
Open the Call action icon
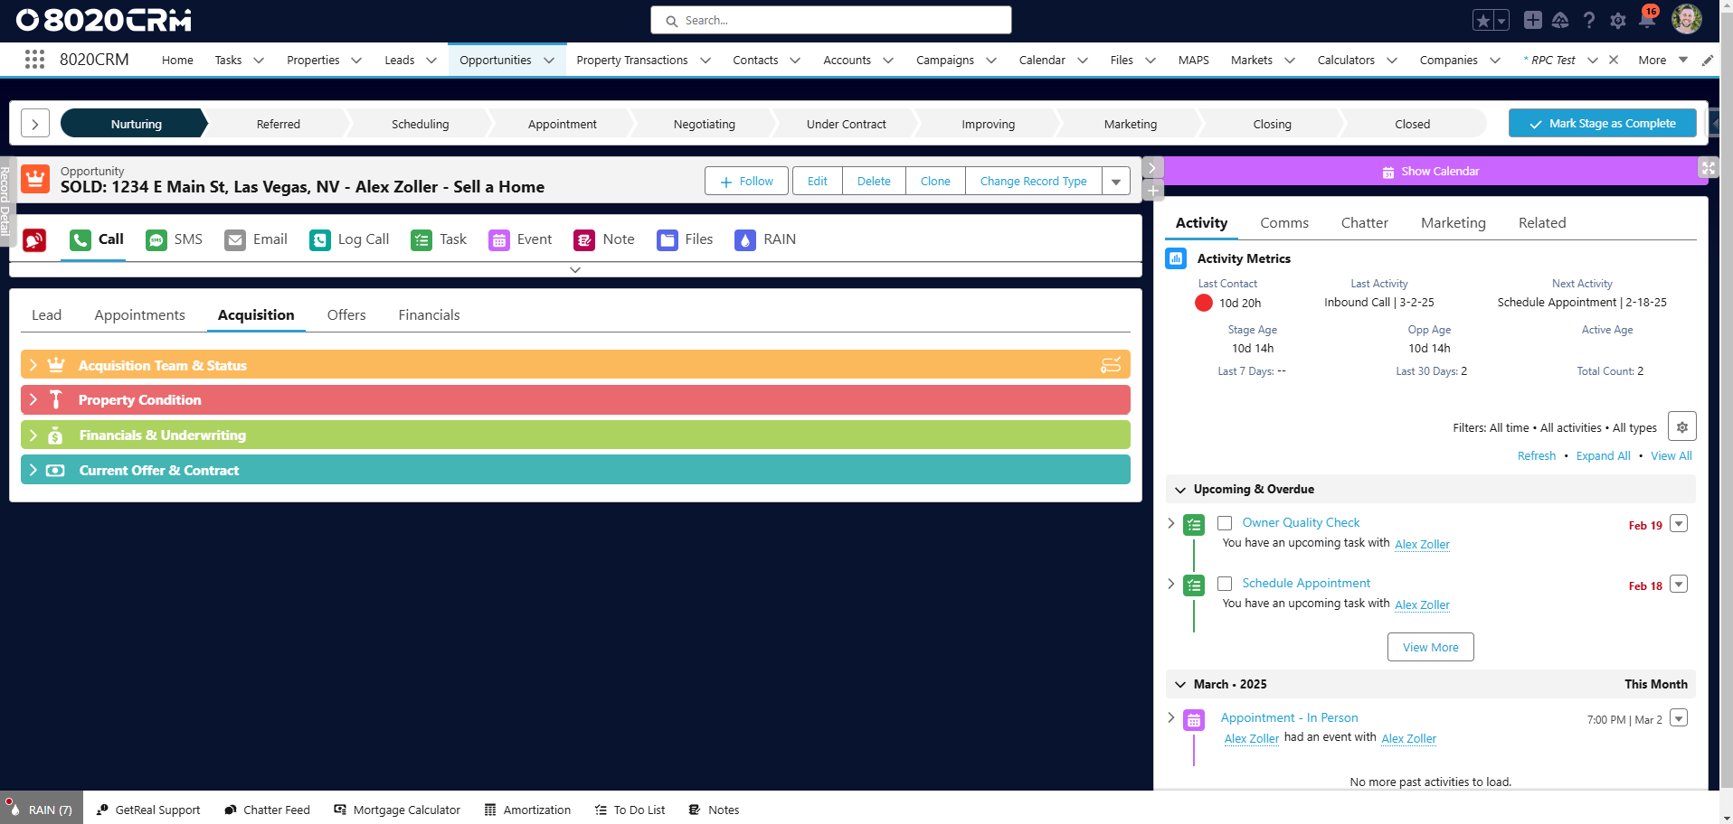pyautogui.click(x=78, y=239)
